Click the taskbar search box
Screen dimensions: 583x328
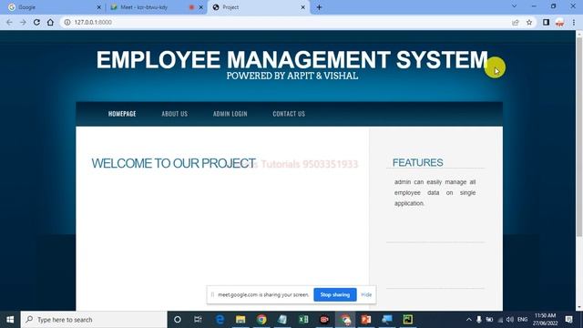tap(94, 320)
